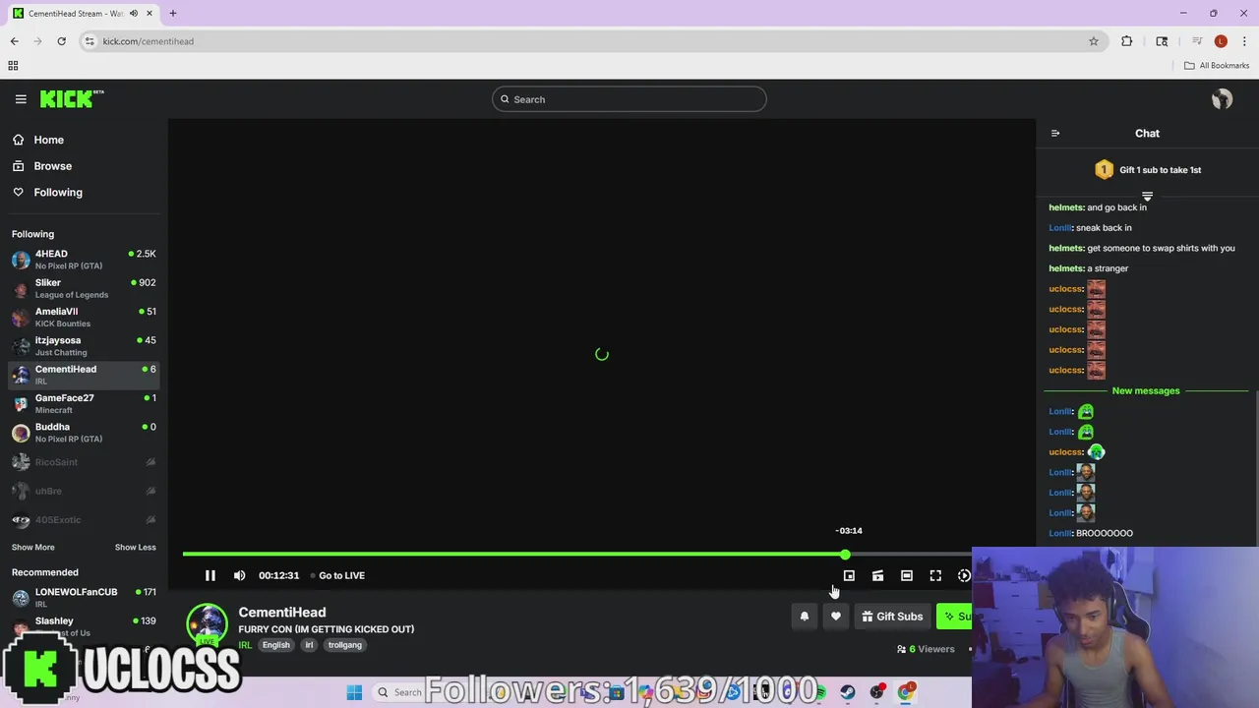This screenshot has height=708, width=1259.
Task: Enable picture-in-picture mini player icon
Action: pyautogui.click(x=849, y=576)
